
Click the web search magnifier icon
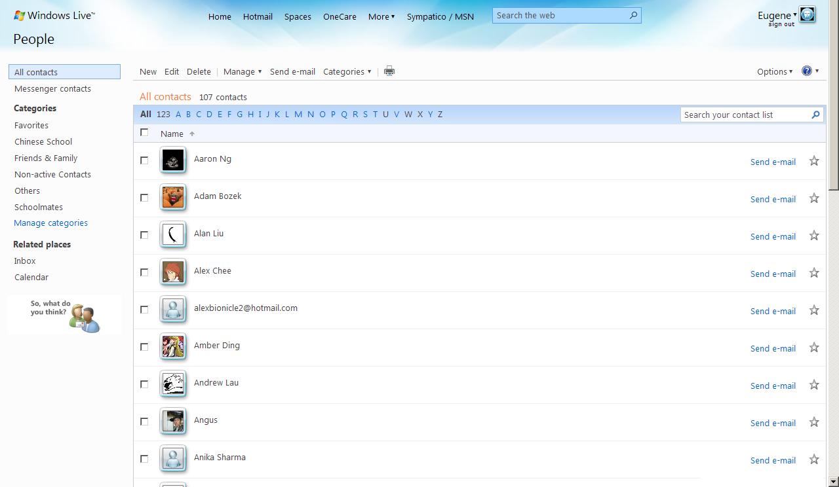(633, 15)
